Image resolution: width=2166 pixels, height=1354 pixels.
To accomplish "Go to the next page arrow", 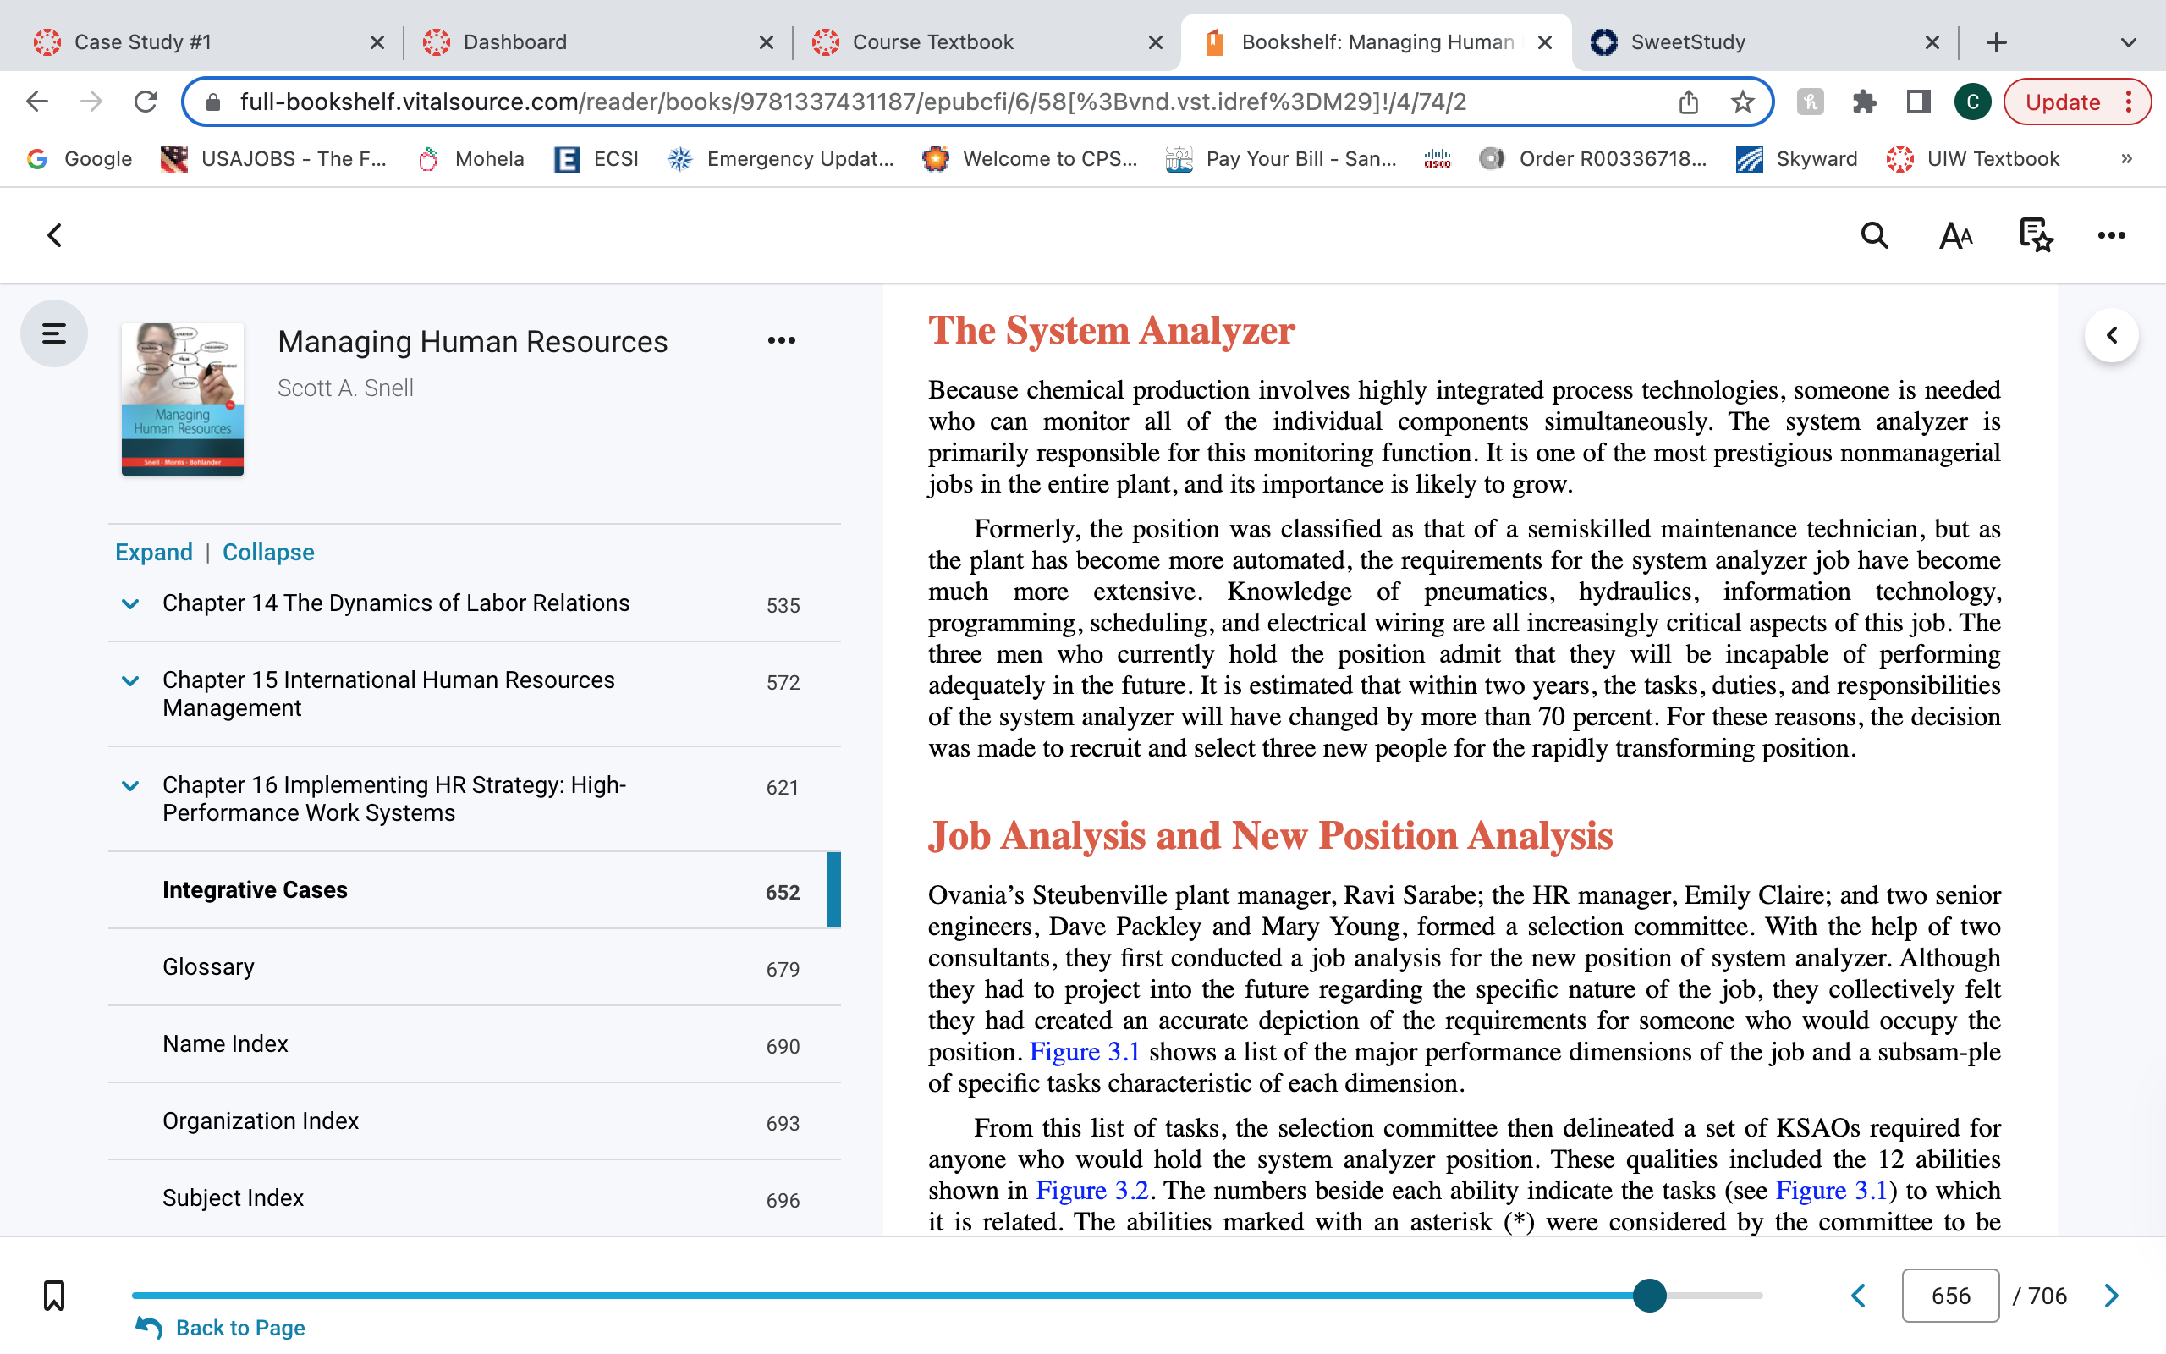I will (x=2111, y=1296).
